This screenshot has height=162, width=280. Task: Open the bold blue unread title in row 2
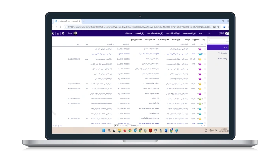click(149, 54)
